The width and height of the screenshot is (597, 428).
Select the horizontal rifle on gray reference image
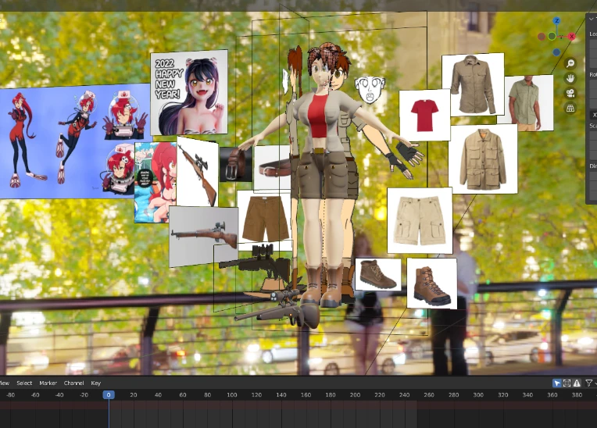(203, 236)
